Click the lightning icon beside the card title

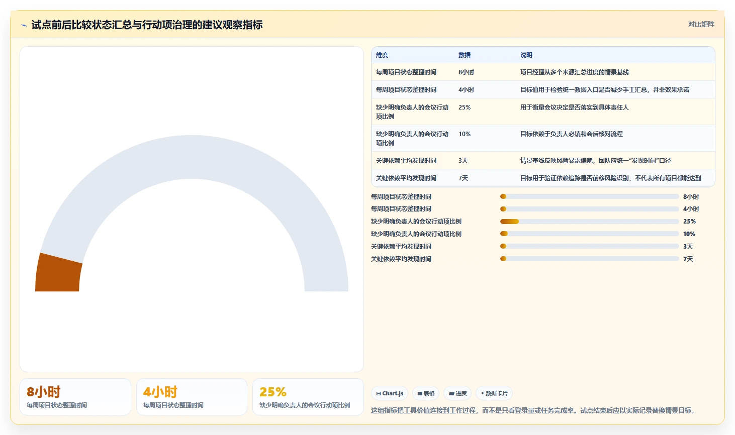point(24,25)
